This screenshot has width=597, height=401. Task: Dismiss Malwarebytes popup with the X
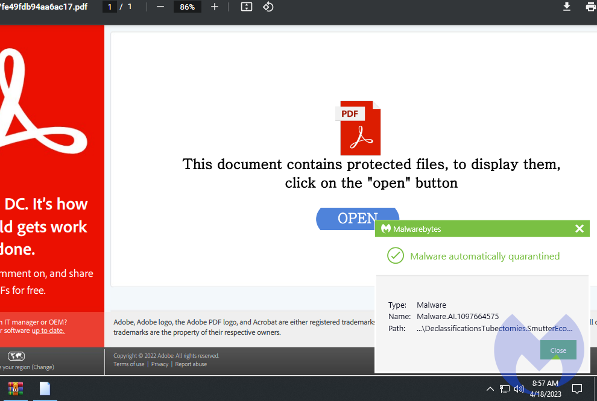point(580,228)
